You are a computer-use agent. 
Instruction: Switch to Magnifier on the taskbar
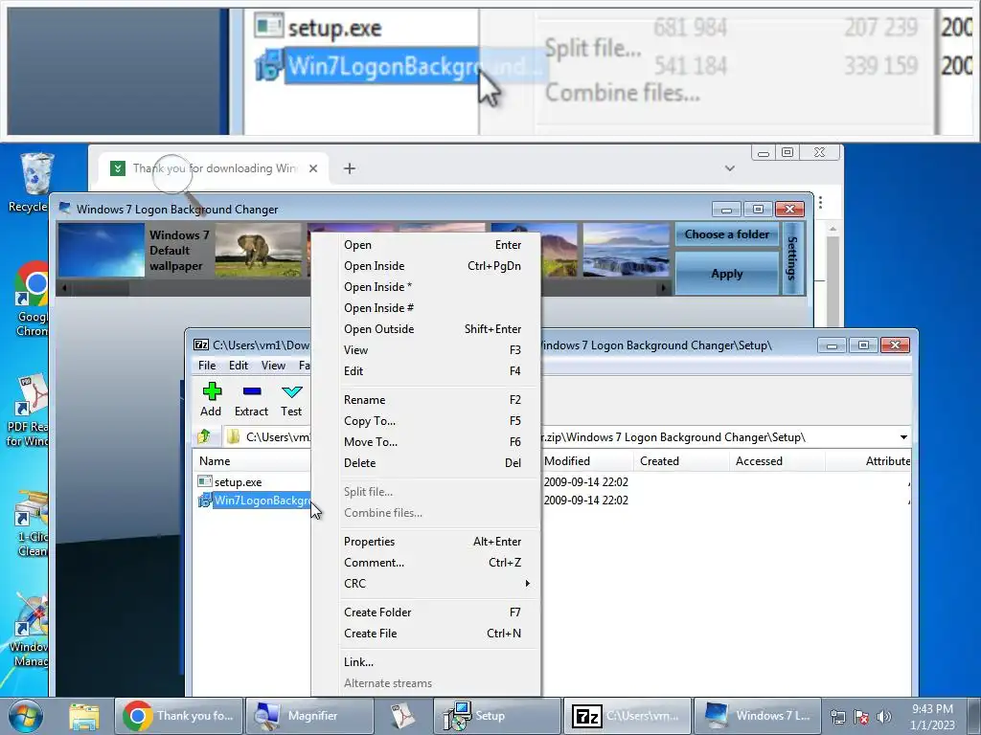click(309, 716)
